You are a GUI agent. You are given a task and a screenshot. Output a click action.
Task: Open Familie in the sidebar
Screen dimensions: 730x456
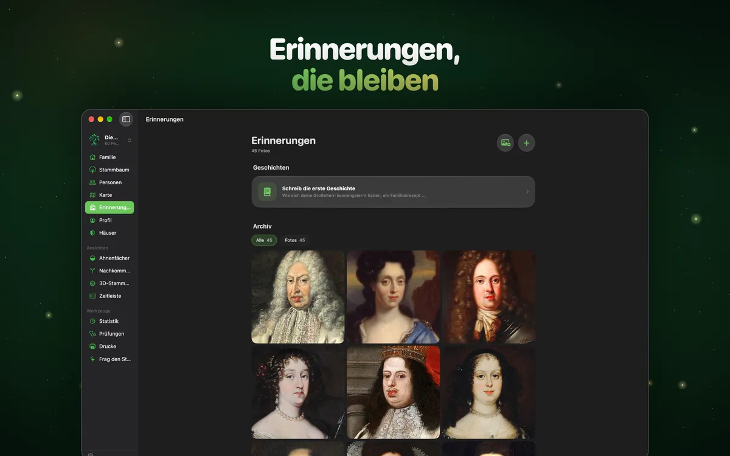pyautogui.click(x=109, y=157)
